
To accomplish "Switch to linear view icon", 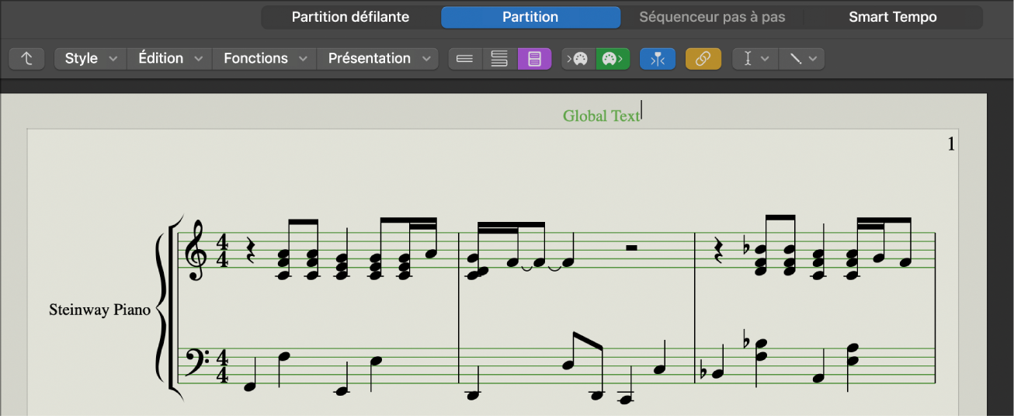I will point(465,59).
